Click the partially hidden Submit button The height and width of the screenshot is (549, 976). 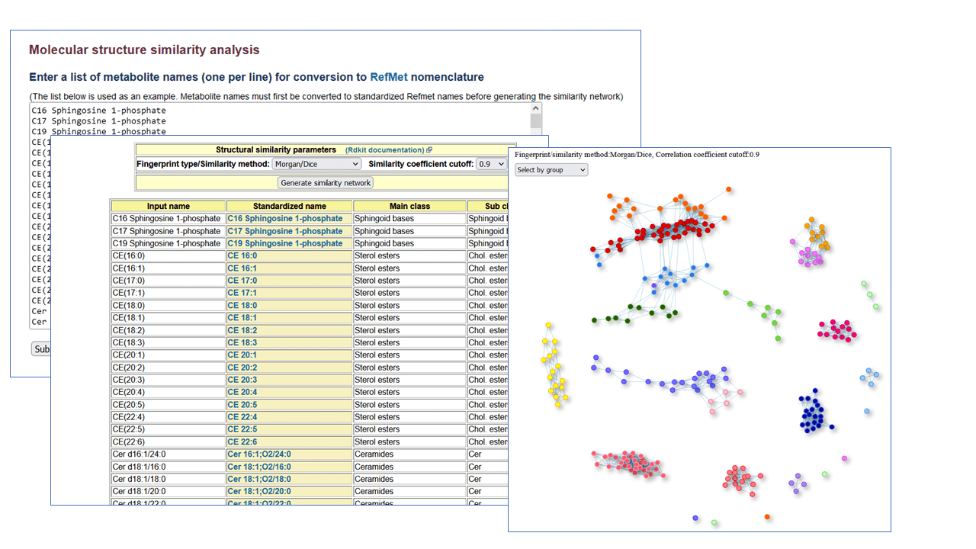pos(40,349)
